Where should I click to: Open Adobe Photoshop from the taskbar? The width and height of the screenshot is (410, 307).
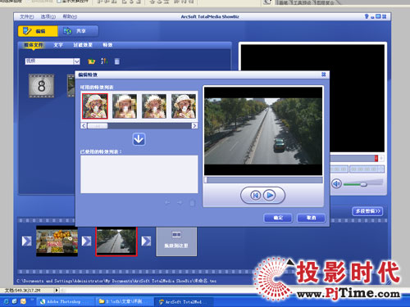pos(63,301)
